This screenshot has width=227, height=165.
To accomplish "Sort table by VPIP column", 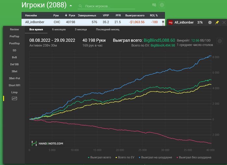I will point(106,16).
